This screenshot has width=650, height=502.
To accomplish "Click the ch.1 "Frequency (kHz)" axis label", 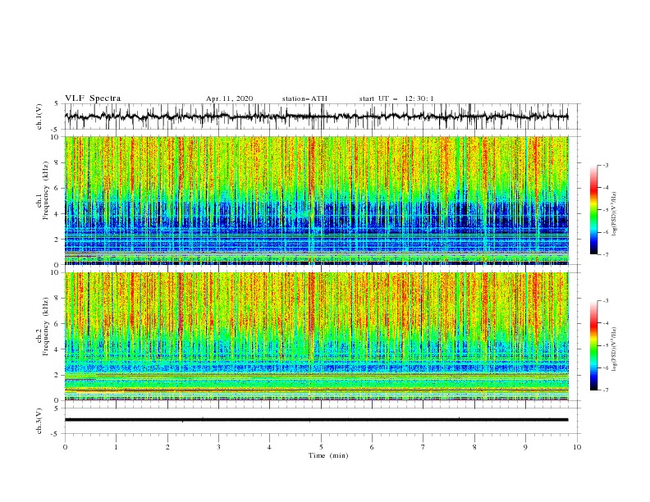I will [46, 190].
